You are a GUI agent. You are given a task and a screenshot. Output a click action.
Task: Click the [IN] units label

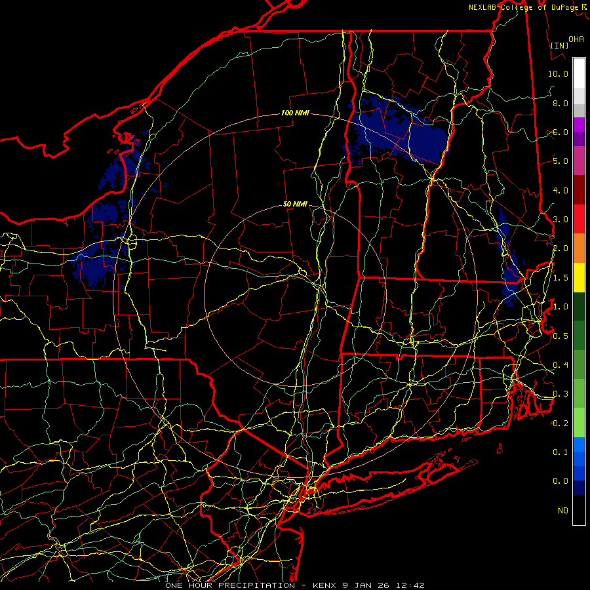click(559, 45)
